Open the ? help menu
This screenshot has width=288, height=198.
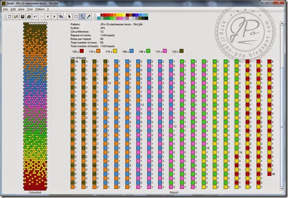pyautogui.click(x=48, y=9)
